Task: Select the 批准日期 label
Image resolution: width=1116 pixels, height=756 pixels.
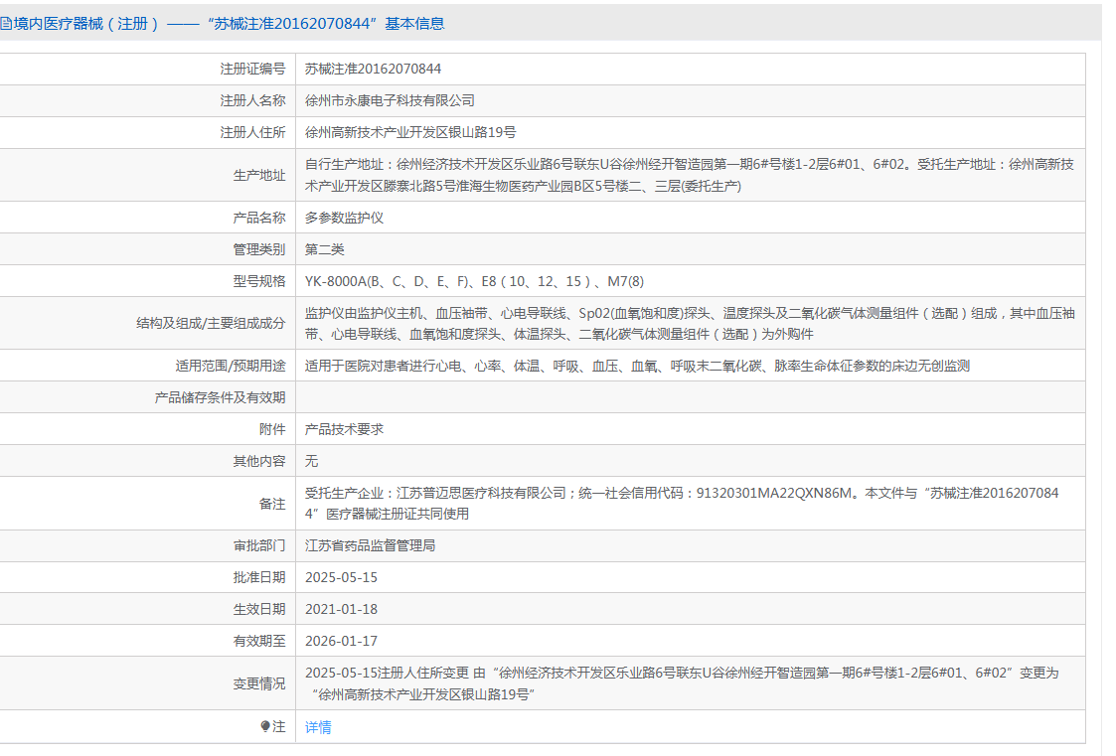Action: (x=259, y=577)
